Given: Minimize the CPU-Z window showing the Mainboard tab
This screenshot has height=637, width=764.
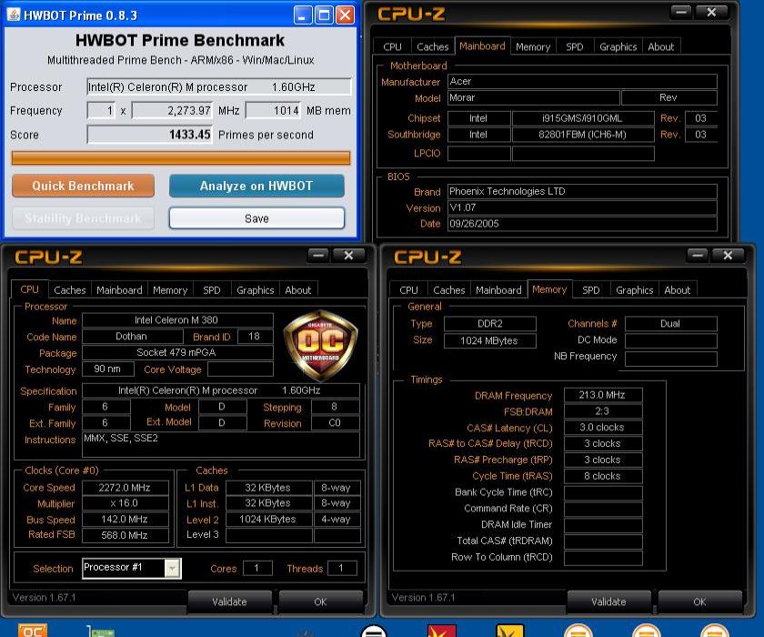Looking at the screenshot, I should pos(681,12).
